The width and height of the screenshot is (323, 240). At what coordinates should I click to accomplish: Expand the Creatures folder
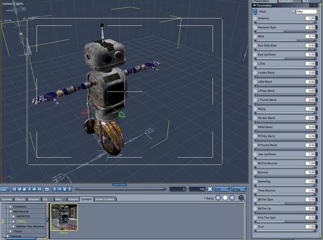[x=11, y=207]
